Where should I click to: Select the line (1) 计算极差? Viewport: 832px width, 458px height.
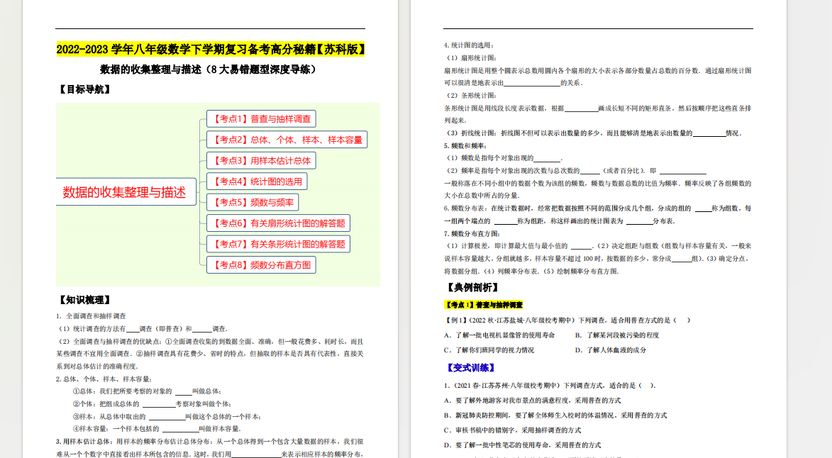pyautogui.click(x=598, y=259)
